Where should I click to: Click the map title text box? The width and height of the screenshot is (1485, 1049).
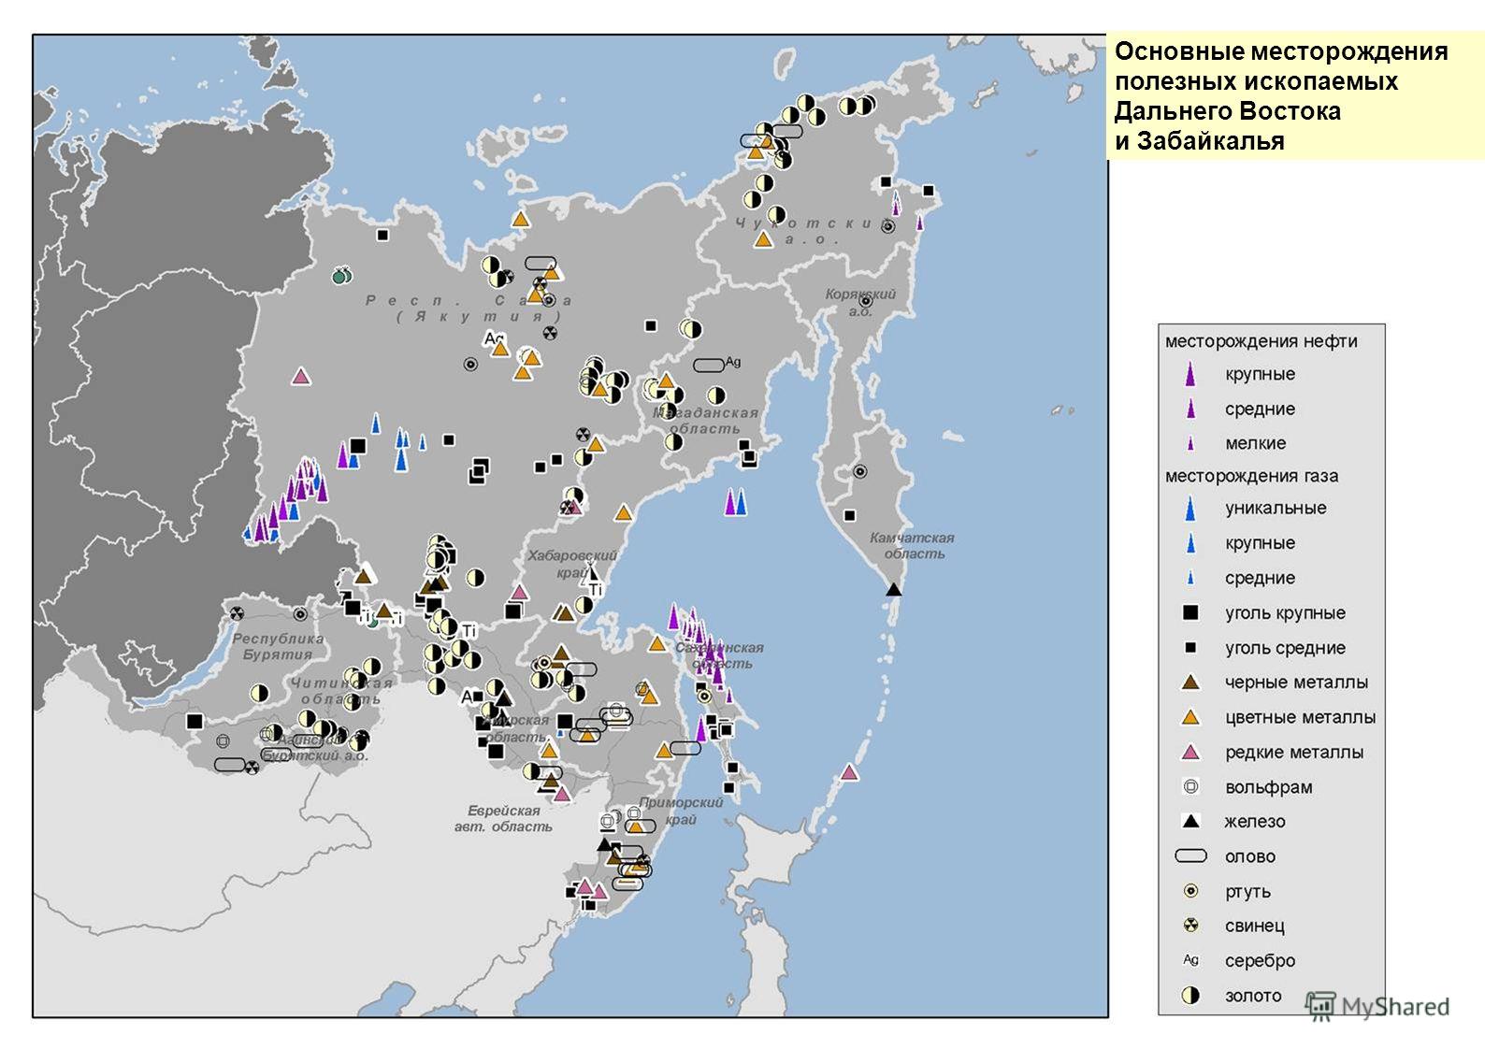tap(1294, 96)
